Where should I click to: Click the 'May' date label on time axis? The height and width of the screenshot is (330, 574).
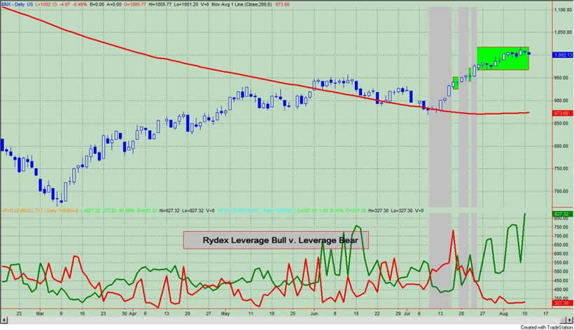coord(225,313)
